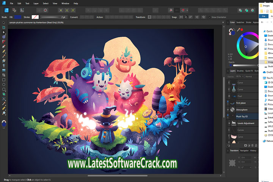
Task: Select the Move tool in the left toolbar
Action: click(x=4, y=23)
